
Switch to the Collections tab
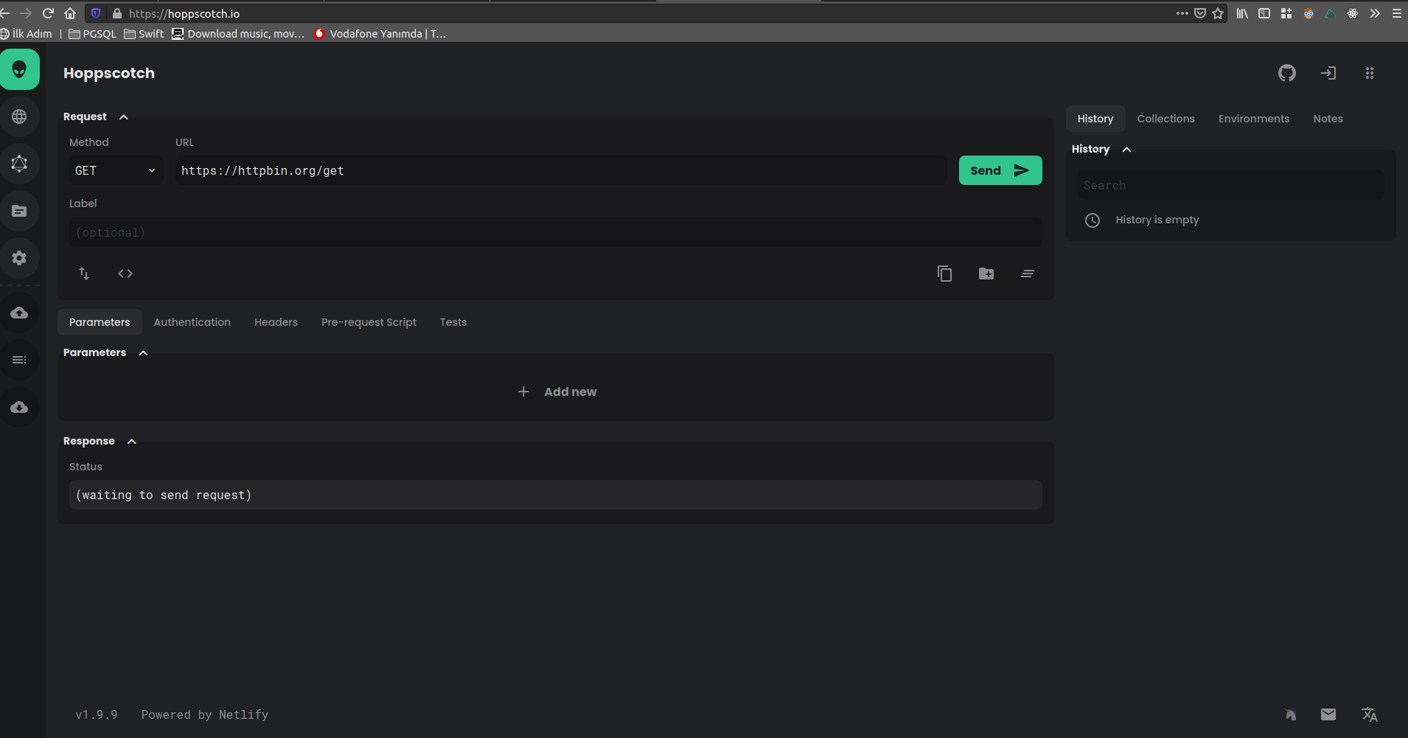(1165, 119)
